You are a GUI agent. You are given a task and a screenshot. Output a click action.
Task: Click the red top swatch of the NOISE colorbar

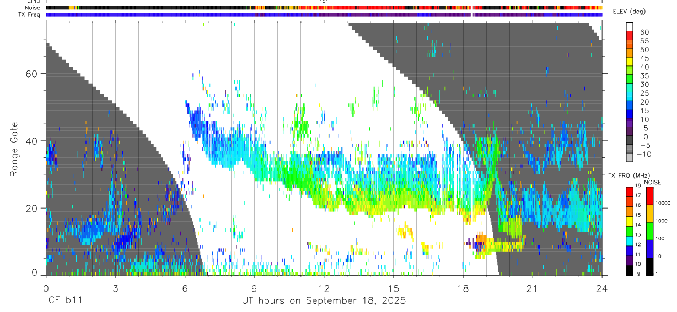click(649, 195)
